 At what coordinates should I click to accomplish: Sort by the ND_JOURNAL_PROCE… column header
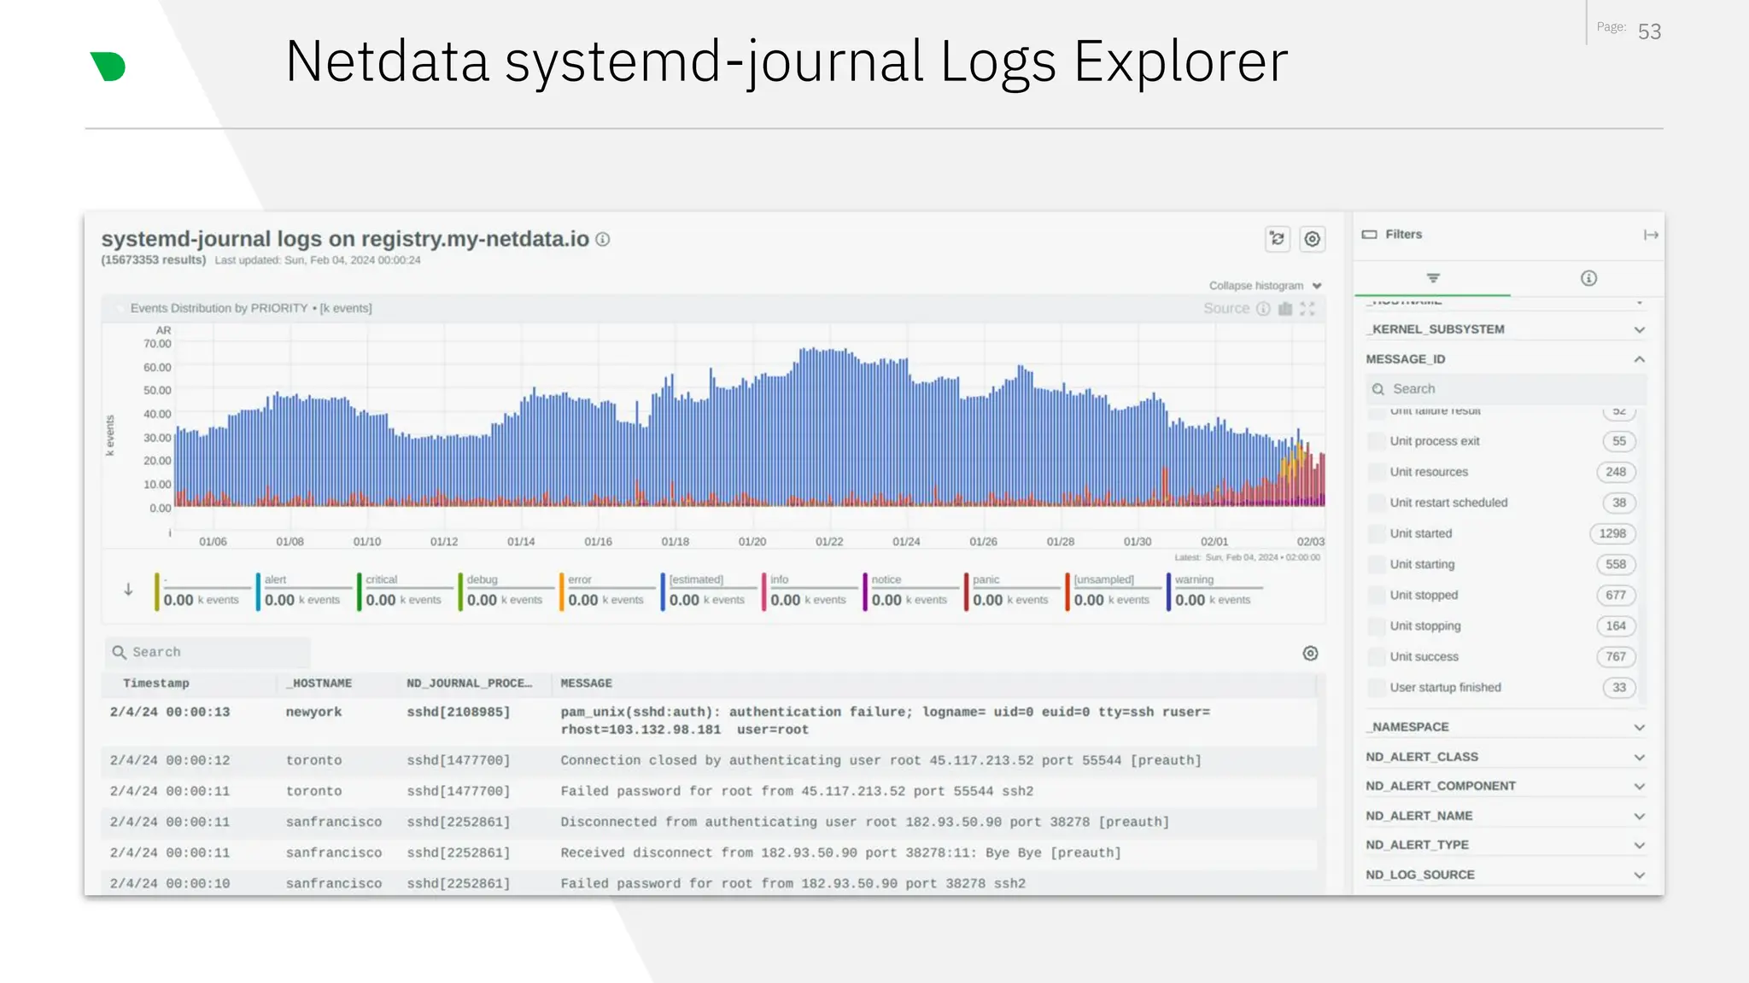click(469, 683)
